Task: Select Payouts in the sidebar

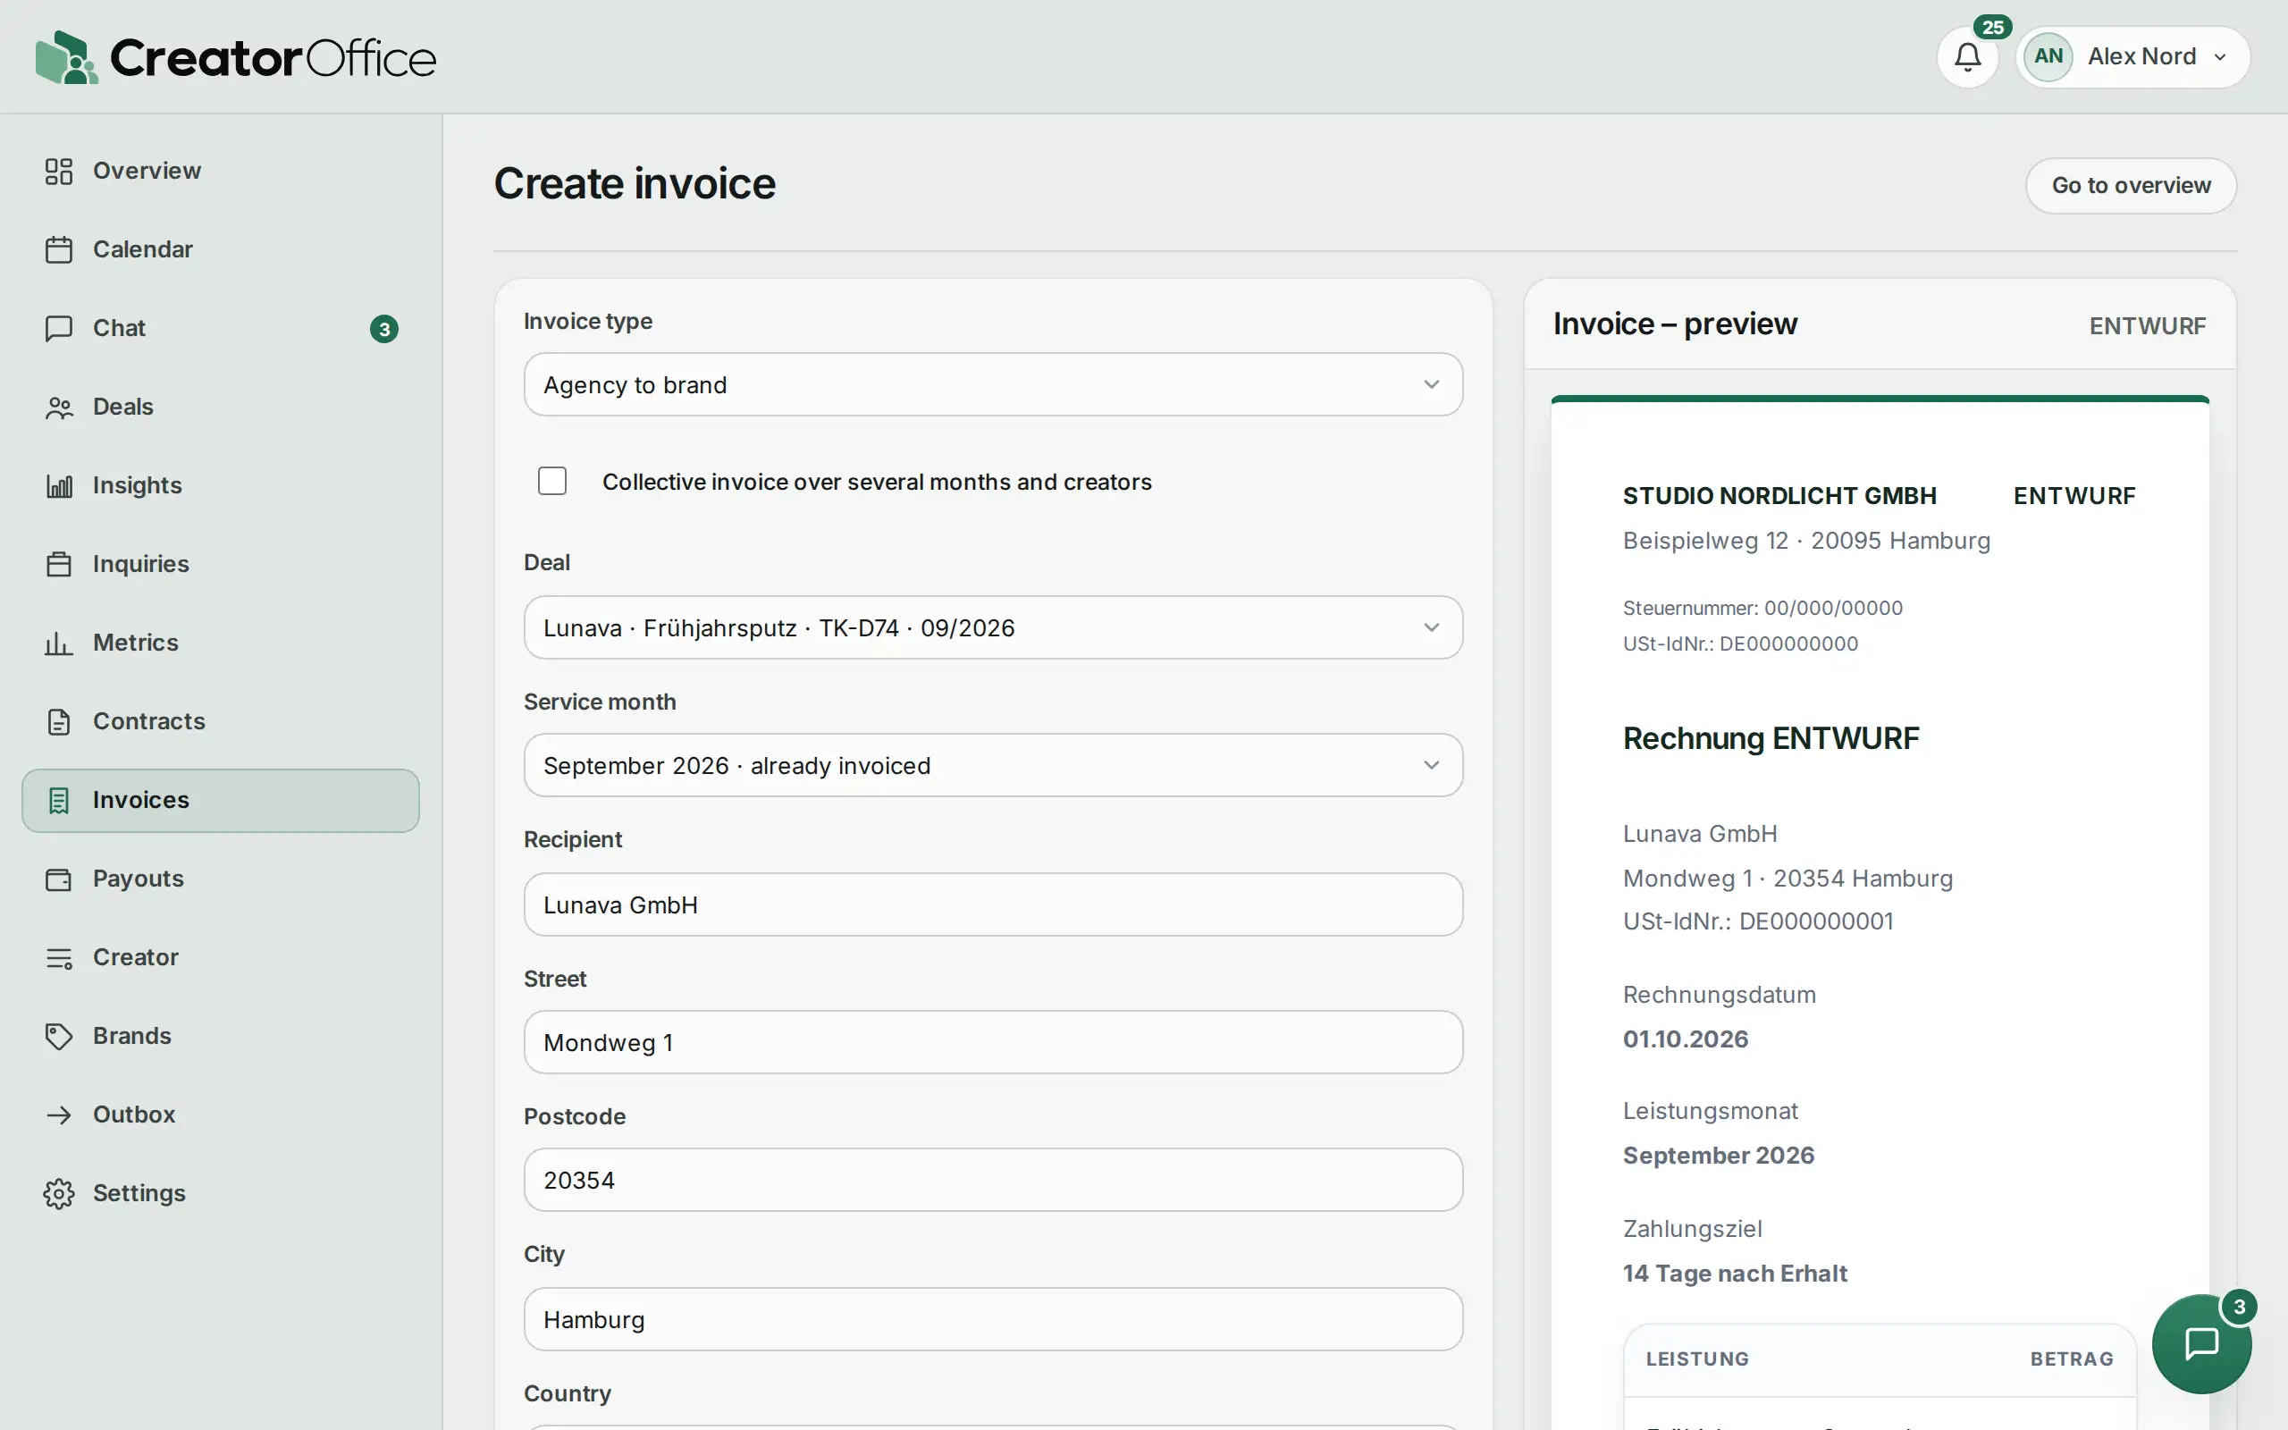Action: click(x=220, y=879)
